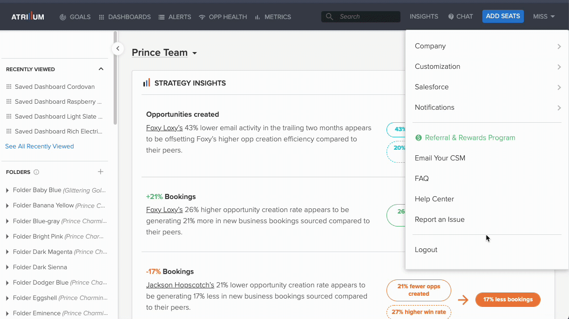
Task: Click the orange 17% less bookings badge
Action: point(508,299)
